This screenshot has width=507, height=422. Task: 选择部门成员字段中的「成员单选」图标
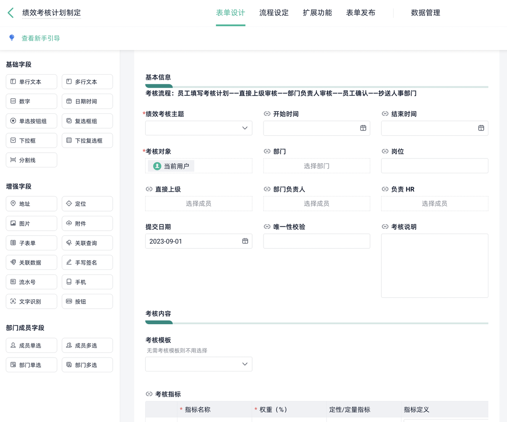coord(31,345)
